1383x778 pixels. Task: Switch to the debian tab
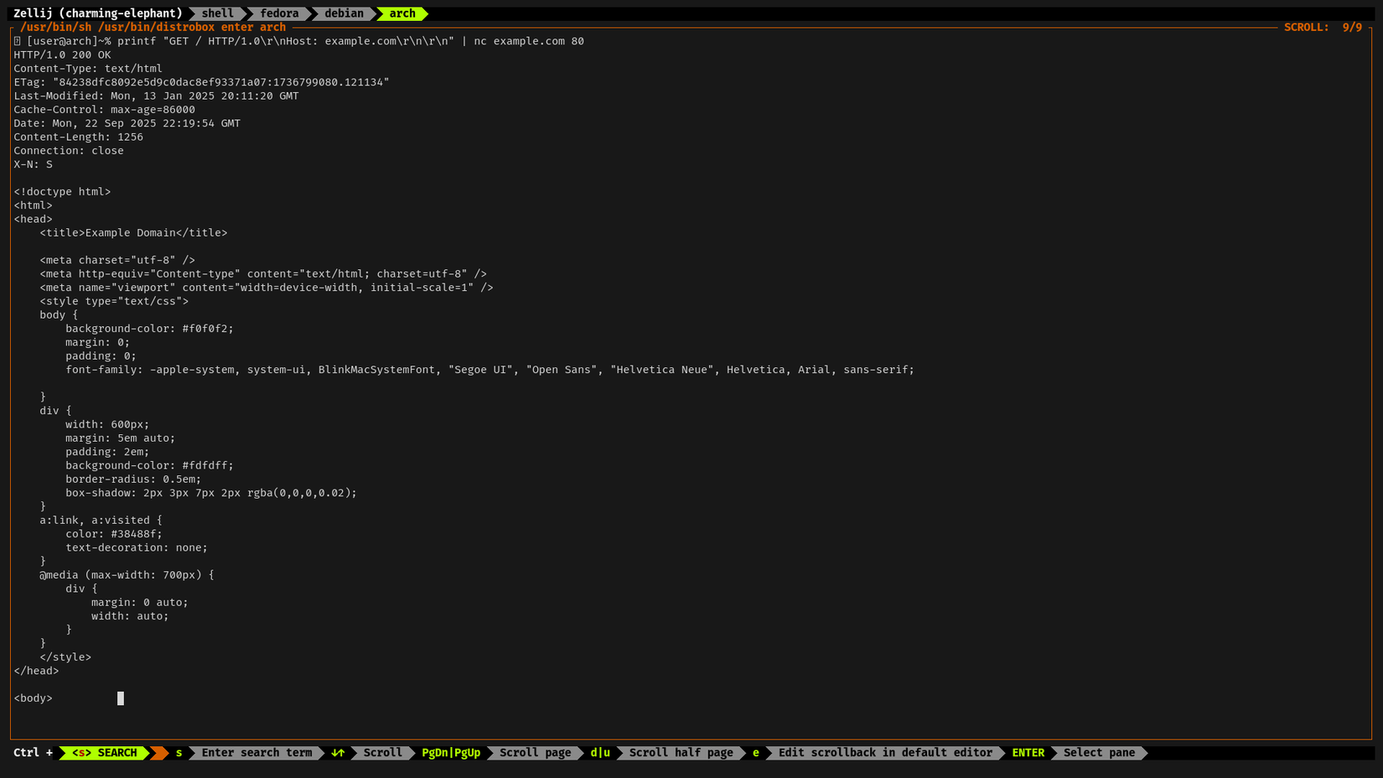343,13
